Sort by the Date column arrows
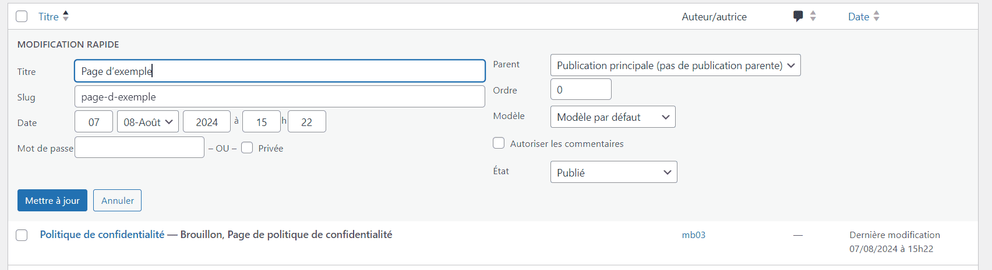This screenshot has height=270, width=992. pyautogui.click(x=876, y=16)
